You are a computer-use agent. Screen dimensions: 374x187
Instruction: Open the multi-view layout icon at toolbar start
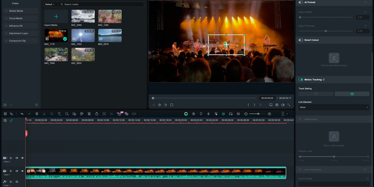(5, 114)
